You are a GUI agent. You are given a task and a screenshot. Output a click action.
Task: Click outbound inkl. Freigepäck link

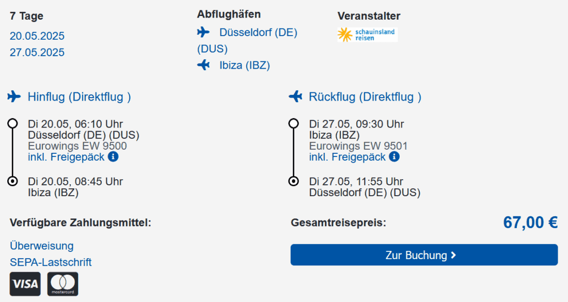click(66, 156)
